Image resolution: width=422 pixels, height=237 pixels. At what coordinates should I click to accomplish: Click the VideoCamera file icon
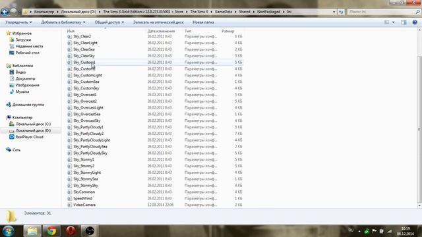69,205
